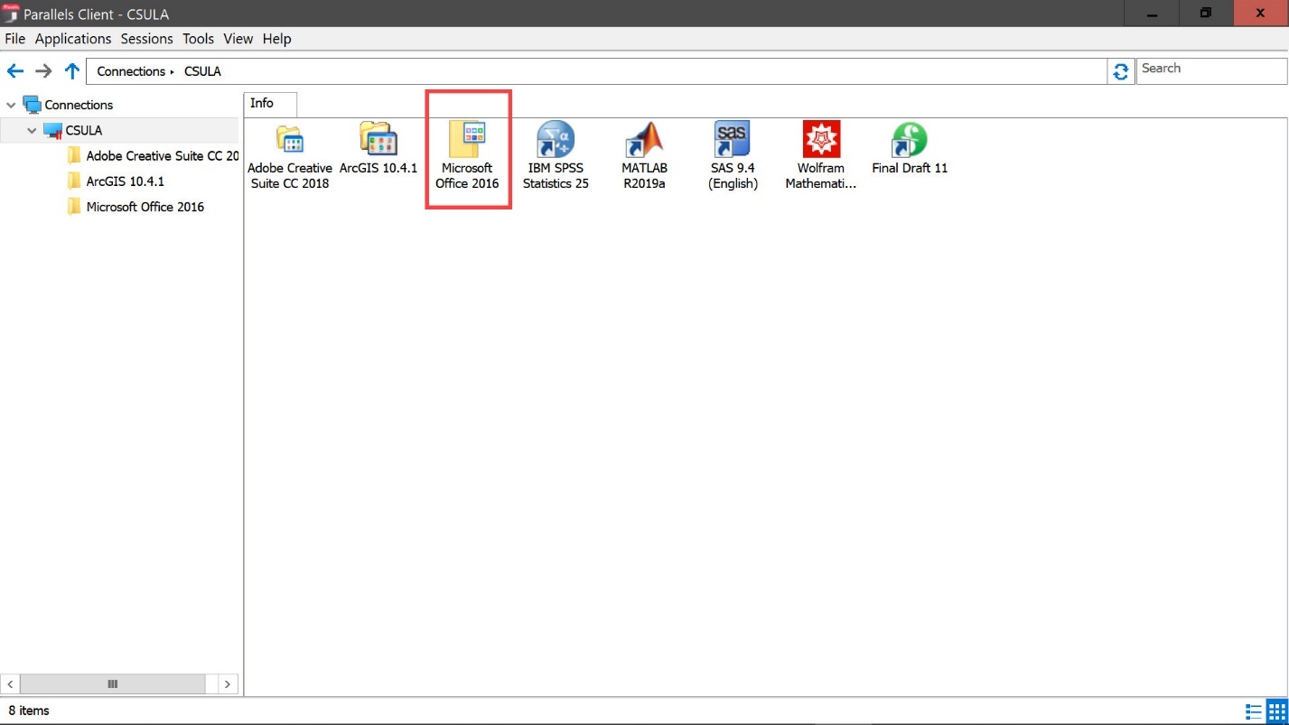This screenshot has width=1289, height=725.
Task: Switch to large icons grid view
Action: 1275,711
